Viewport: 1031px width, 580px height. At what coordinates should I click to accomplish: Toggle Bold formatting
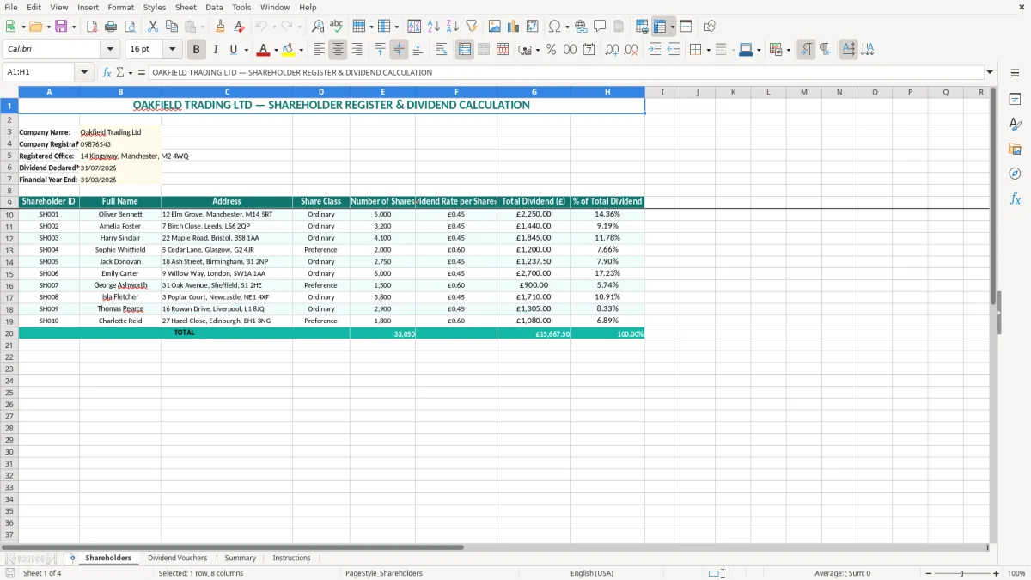[197, 50]
